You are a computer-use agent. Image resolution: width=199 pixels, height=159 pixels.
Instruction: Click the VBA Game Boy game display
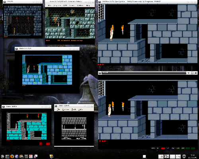point(74,128)
